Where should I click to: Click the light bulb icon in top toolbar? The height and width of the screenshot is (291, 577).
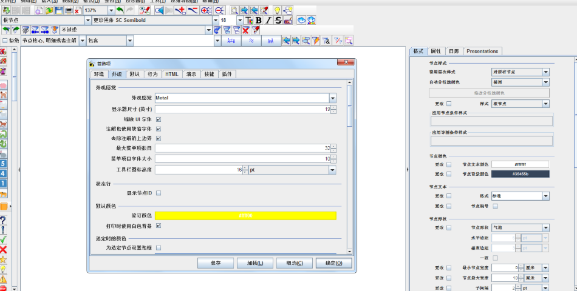click(277, 10)
